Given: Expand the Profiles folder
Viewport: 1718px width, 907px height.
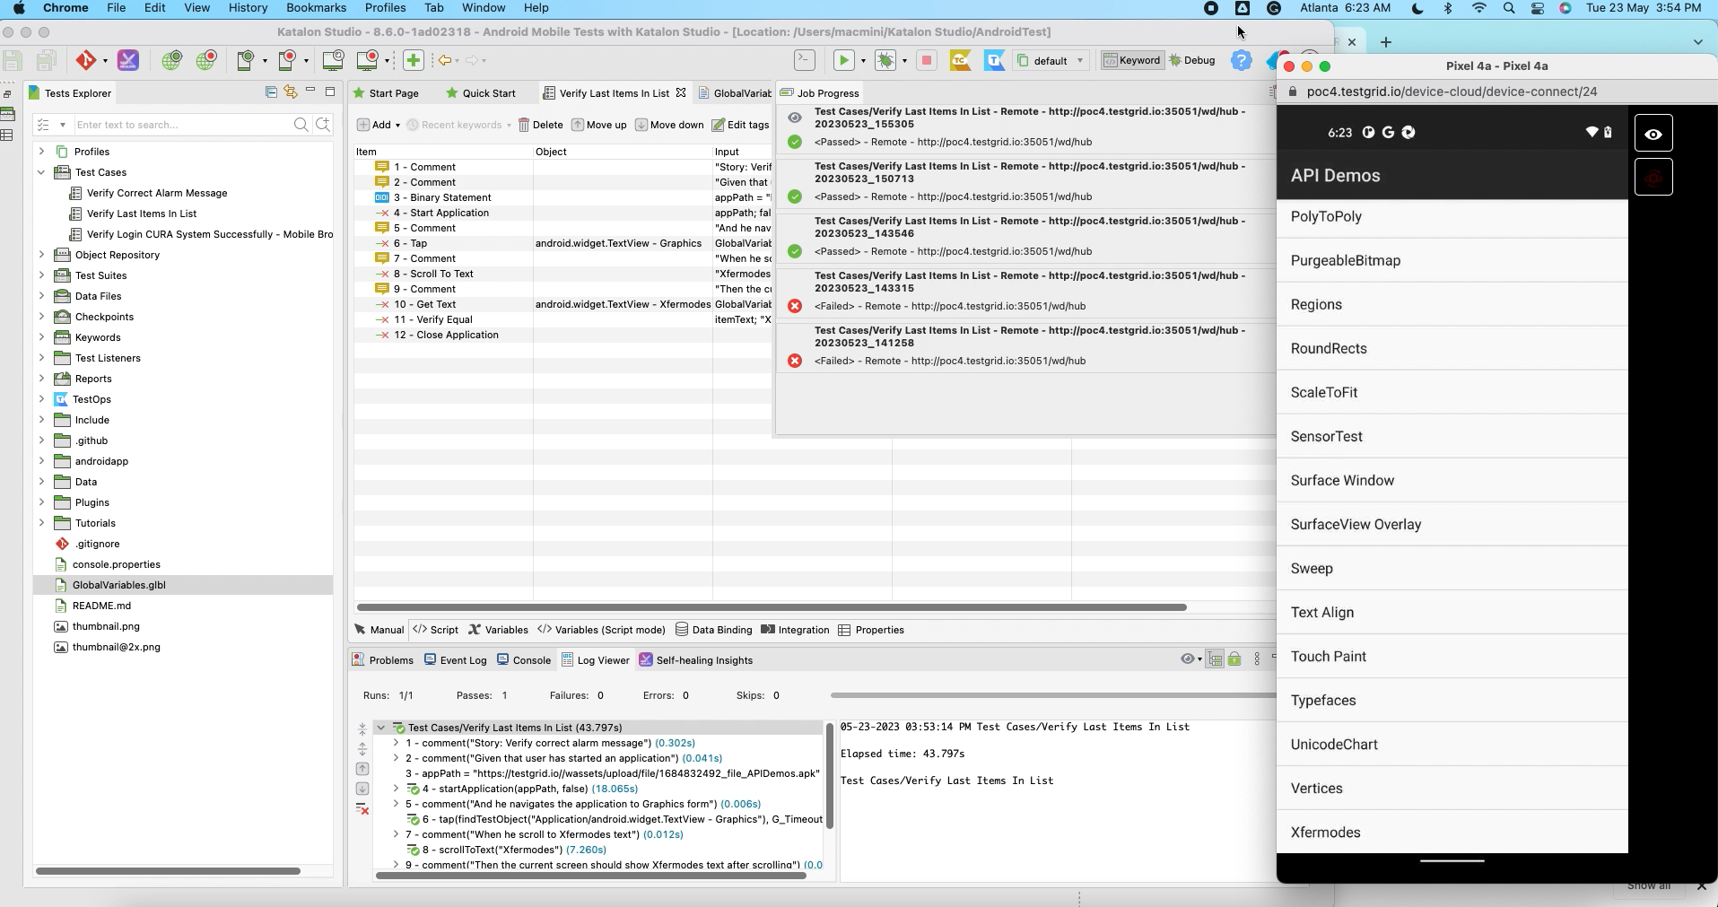Looking at the screenshot, I should pos(41,152).
